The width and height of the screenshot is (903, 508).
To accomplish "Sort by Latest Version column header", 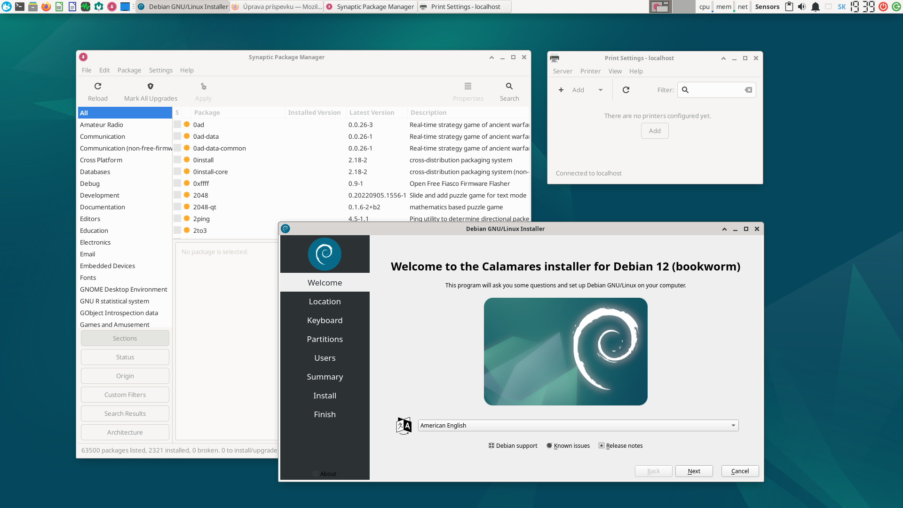I will [x=376, y=112].
